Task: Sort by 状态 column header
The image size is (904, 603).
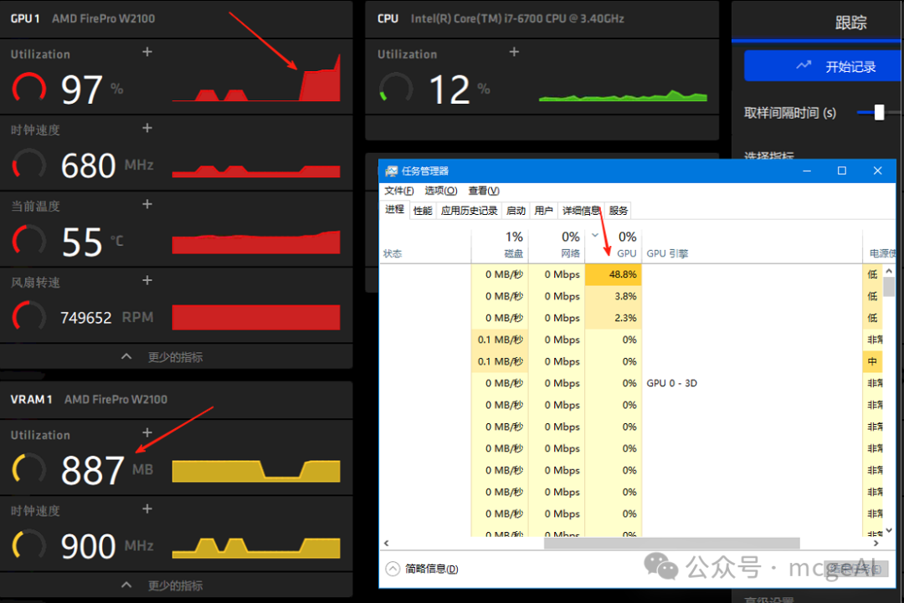Action: pos(425,245)
